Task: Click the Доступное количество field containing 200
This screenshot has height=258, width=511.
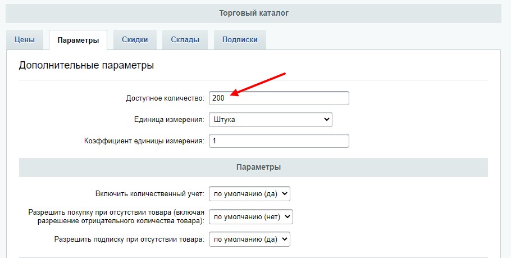Action: pos(279,98)
